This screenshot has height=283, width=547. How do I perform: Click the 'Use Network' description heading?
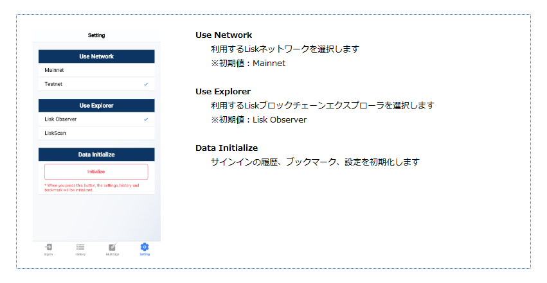pos(224,35)
